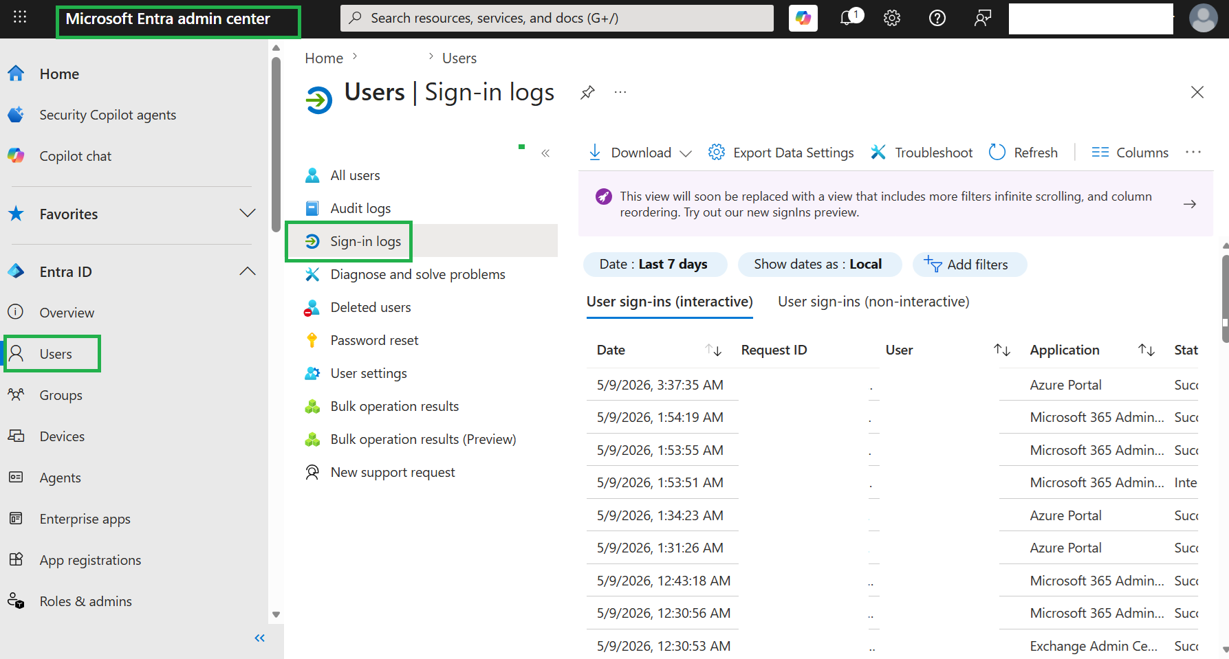Change the Date Last 7 days filter
The width and height of the screenshot is (1229, 659).
click(655, 265)
